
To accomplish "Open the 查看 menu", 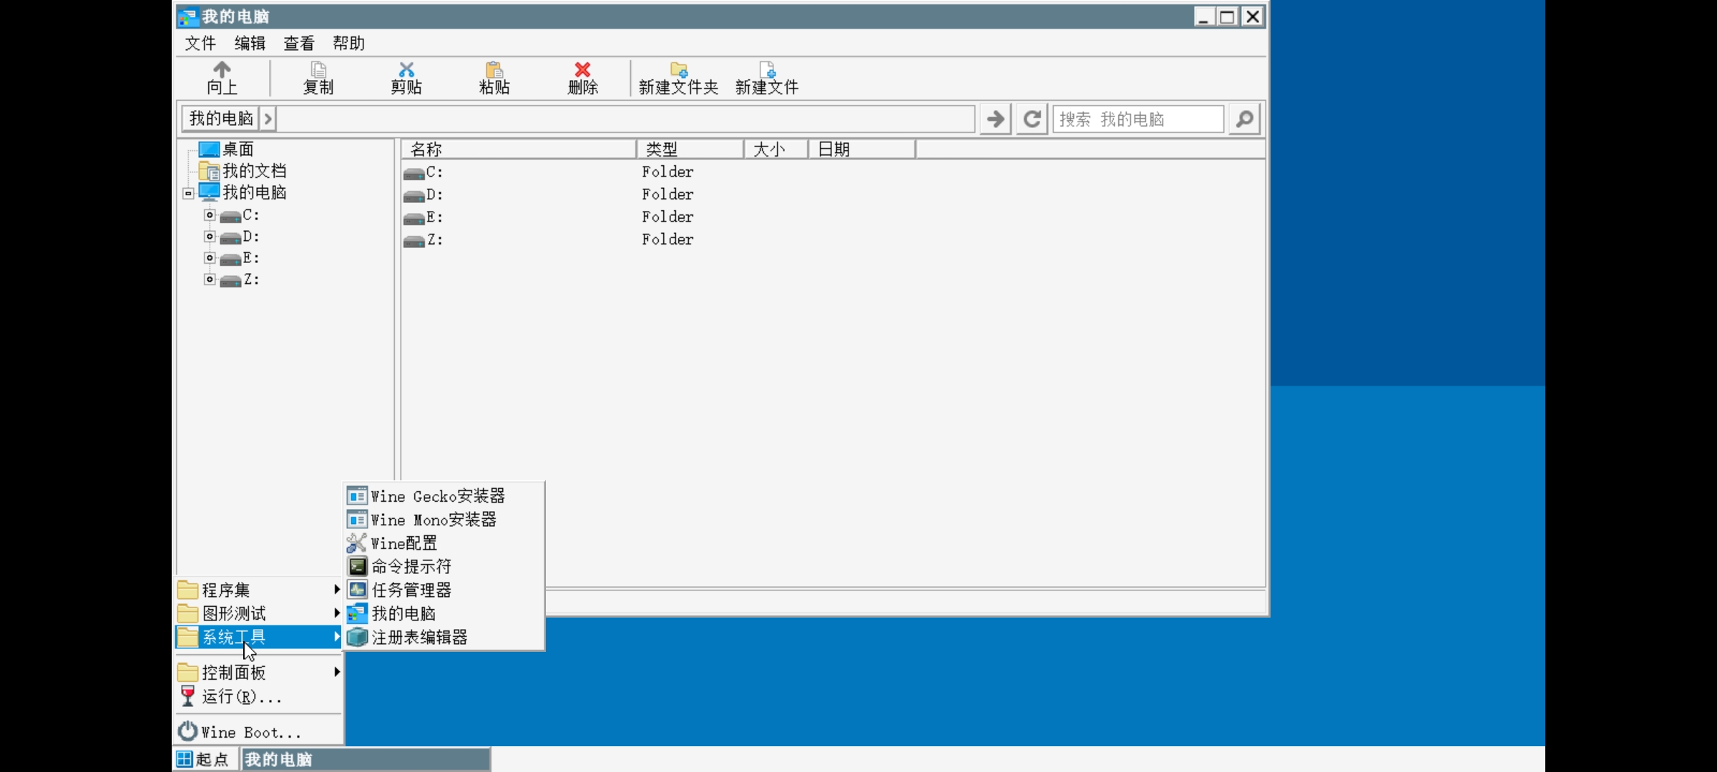I will pos(299,44).
